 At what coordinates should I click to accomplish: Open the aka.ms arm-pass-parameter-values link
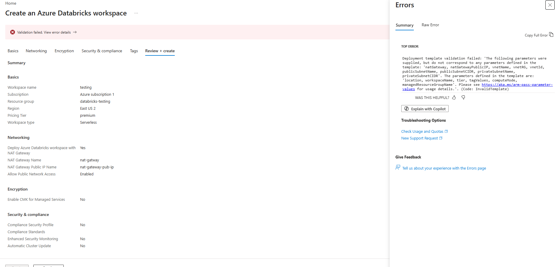click(x=517, y=85)
